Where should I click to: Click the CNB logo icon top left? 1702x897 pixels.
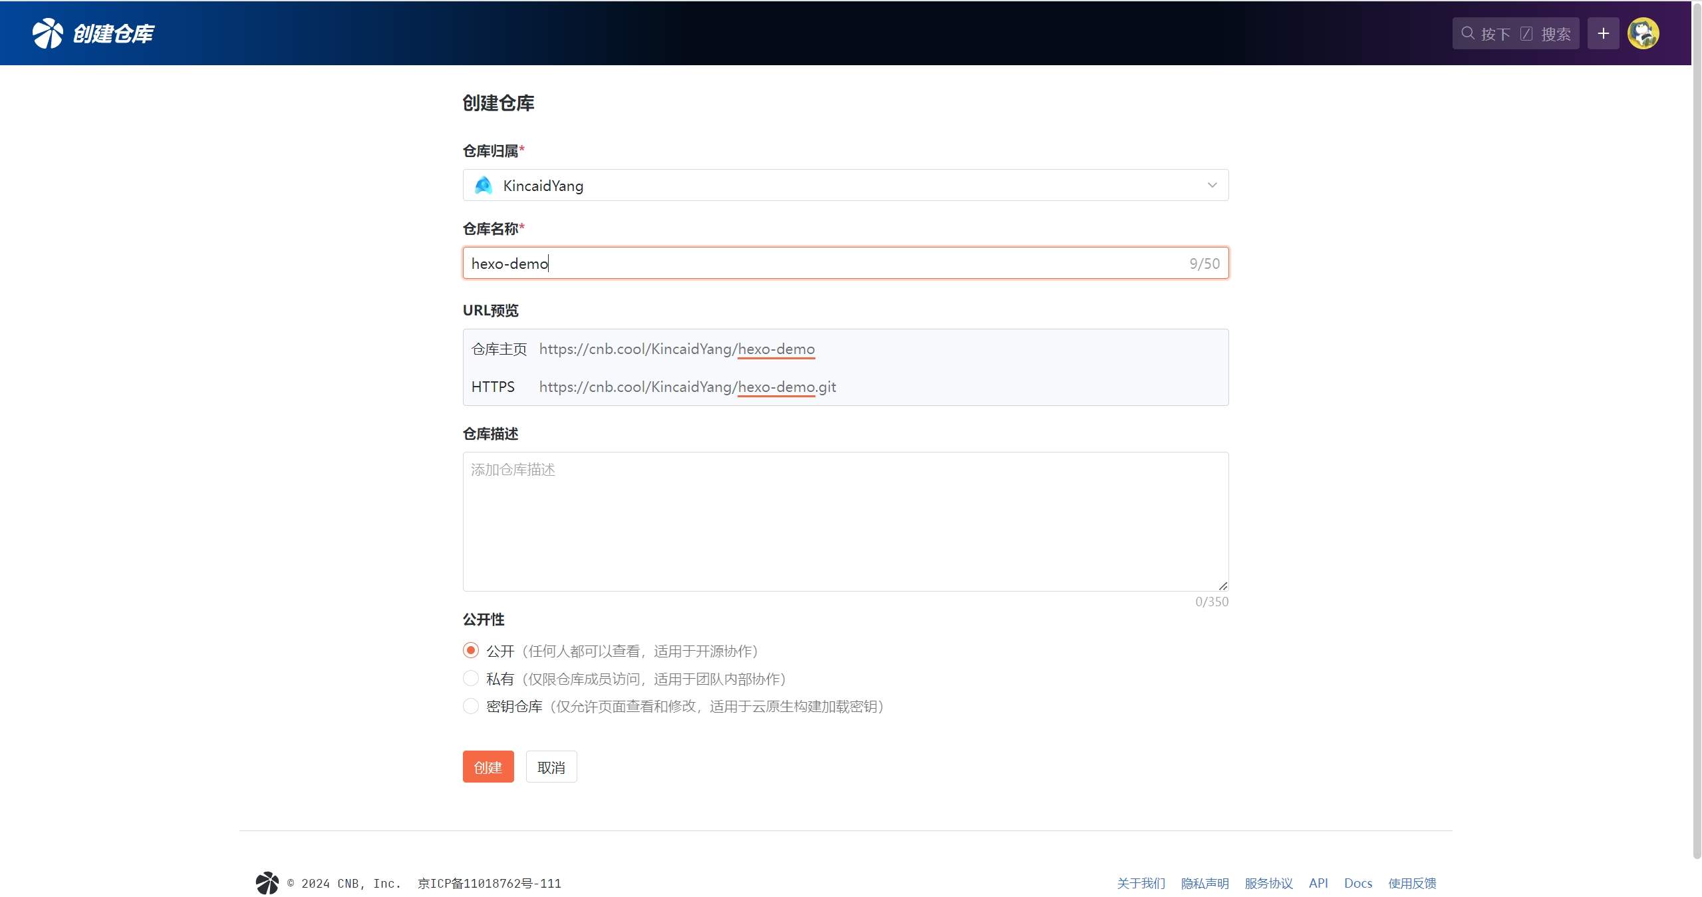pos(45,33)
